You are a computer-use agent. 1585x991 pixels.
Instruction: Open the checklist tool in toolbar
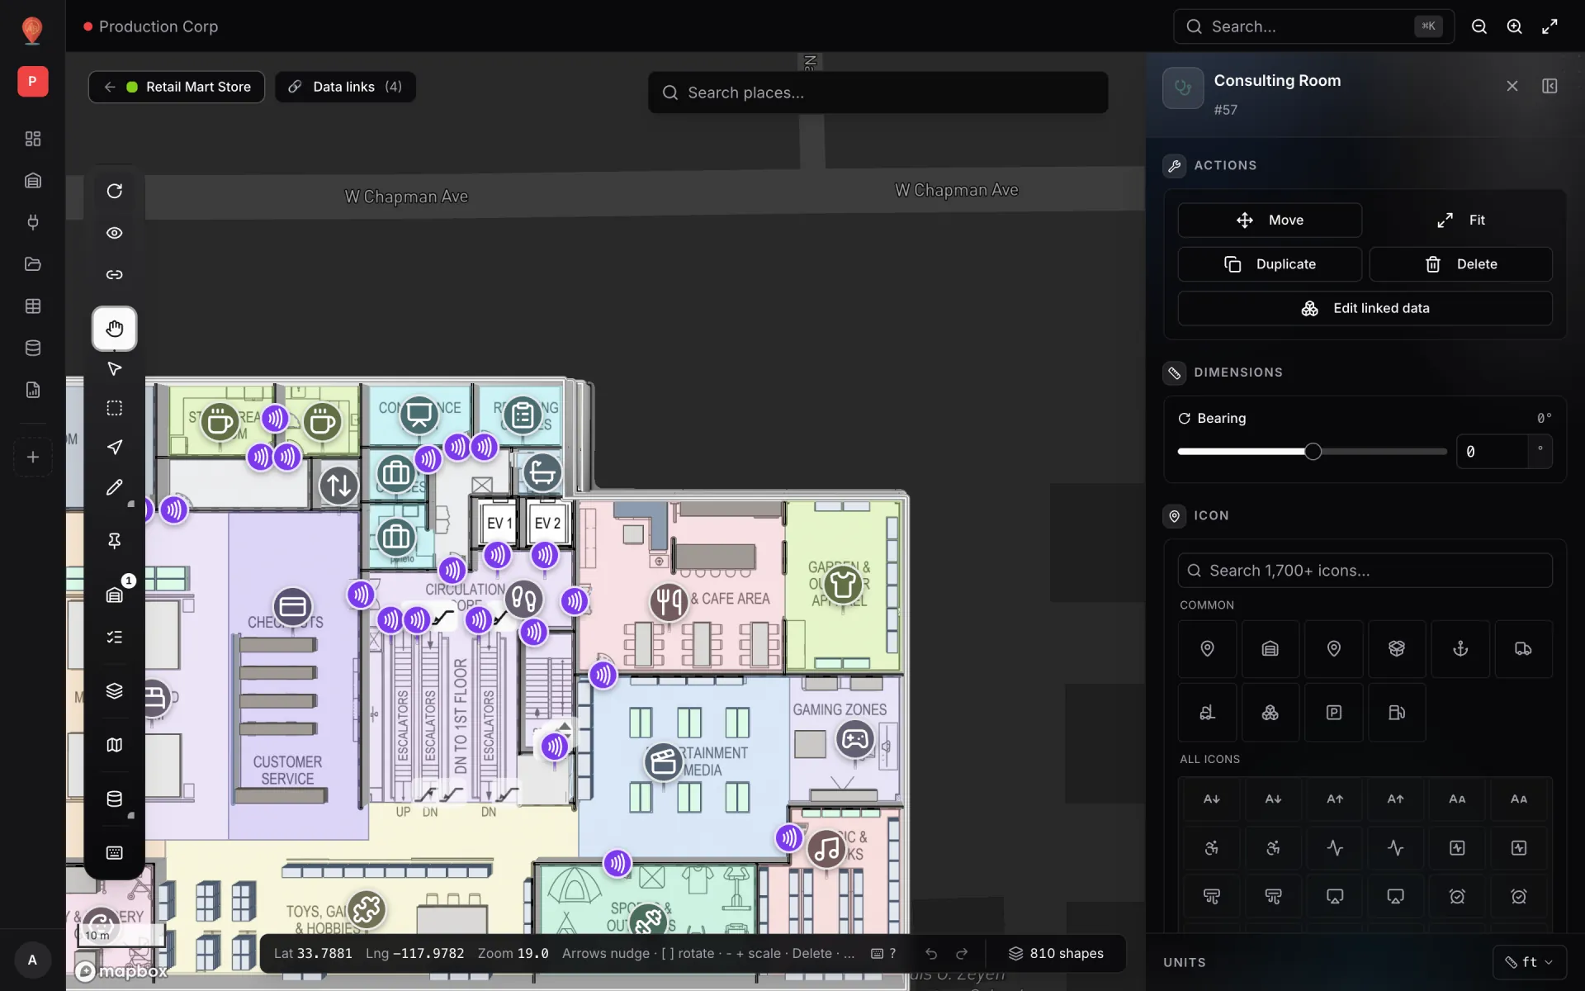(x=114, y=637)
